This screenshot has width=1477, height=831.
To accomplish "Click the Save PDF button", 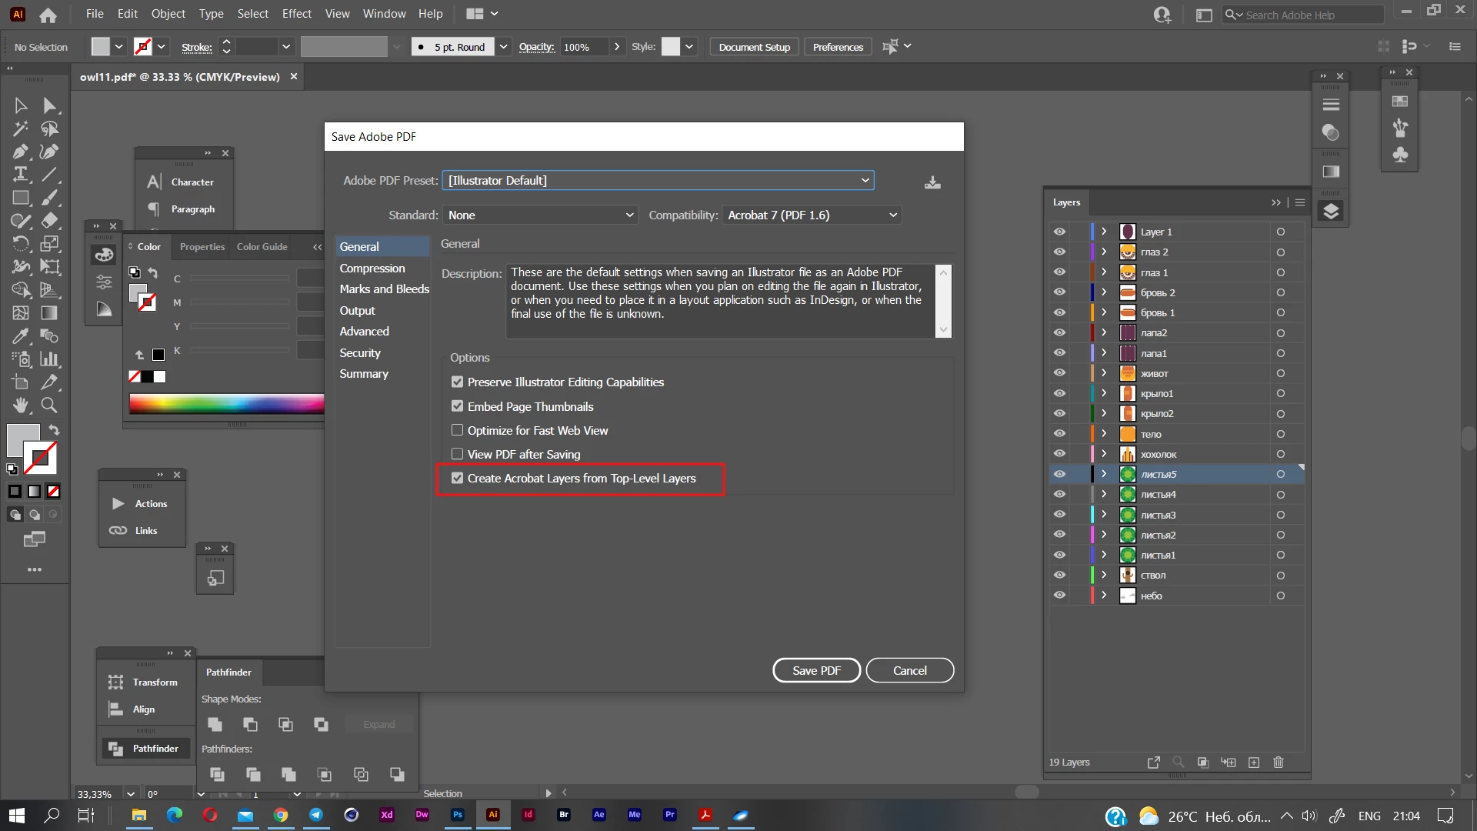I will pyautogui.click(x=816, y=670).
